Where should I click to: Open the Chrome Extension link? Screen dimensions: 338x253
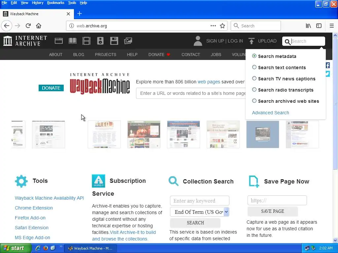click(34, 208)
